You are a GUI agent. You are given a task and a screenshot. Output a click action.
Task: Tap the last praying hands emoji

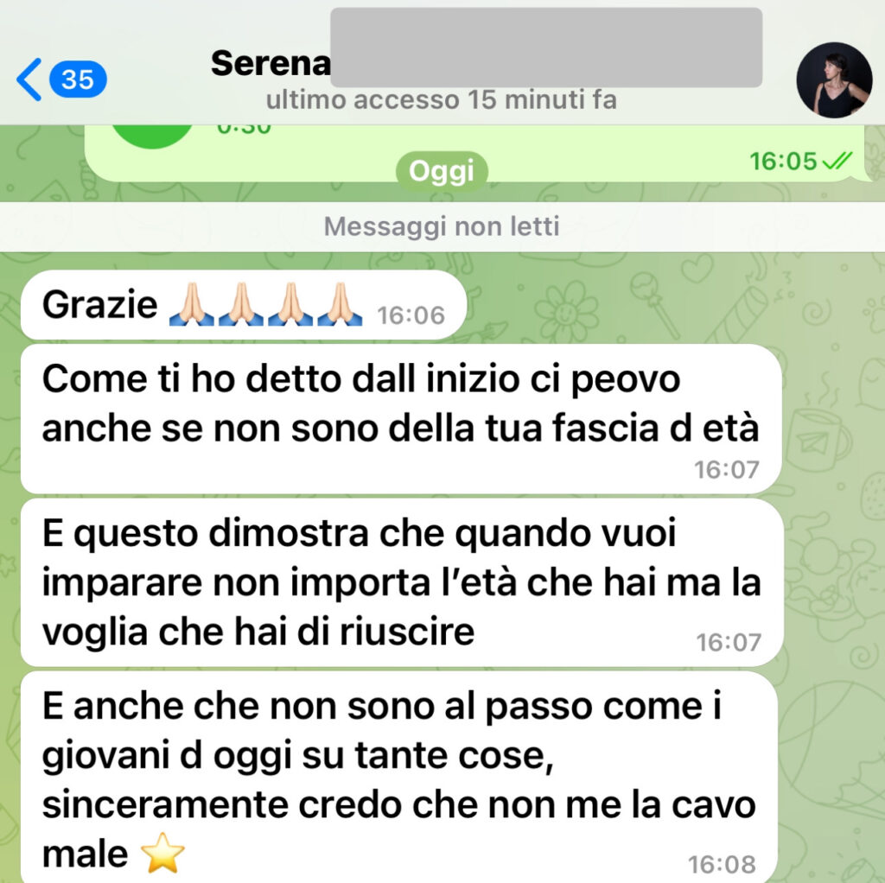[x=340, y=305]
